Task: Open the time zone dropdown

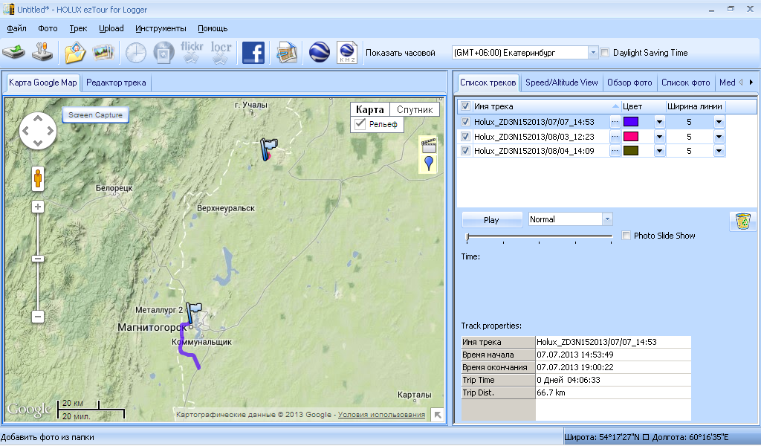Action: coord(592,53)
